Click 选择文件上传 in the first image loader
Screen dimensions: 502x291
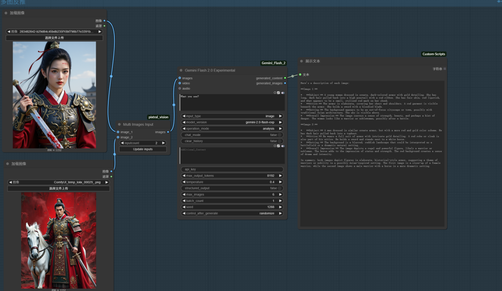coord(54,38)
